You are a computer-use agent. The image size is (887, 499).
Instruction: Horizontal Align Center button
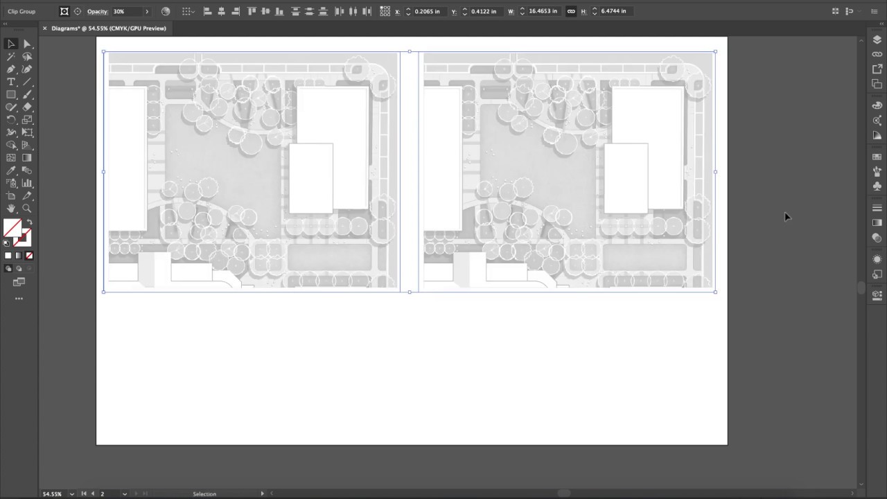(x=221, y=11)
